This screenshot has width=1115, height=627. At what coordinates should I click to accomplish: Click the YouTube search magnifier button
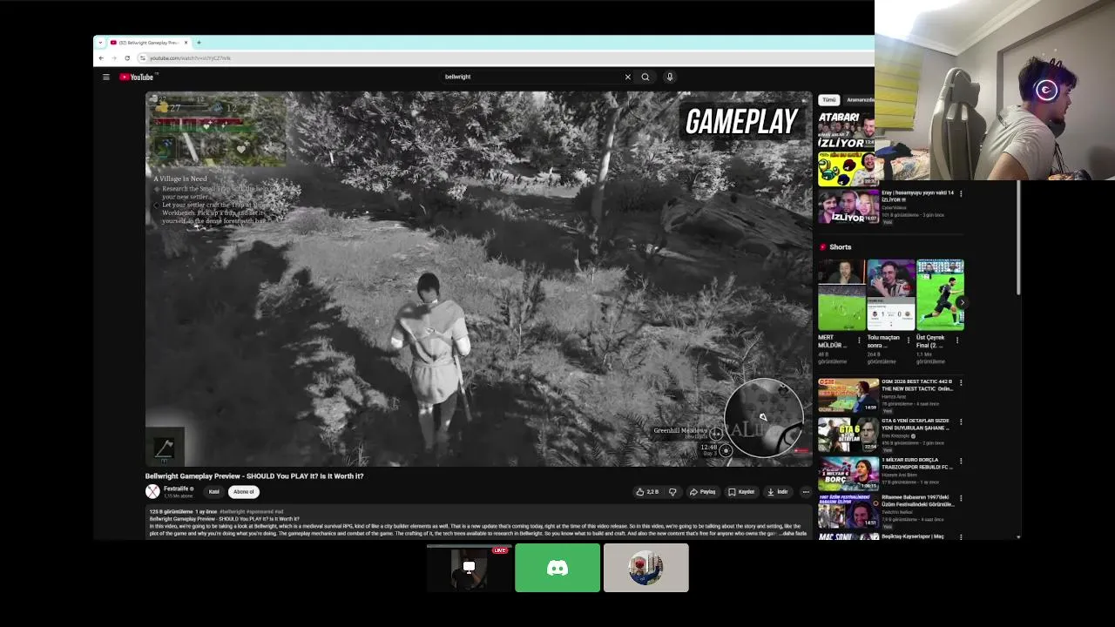click(x=645, y=77)
